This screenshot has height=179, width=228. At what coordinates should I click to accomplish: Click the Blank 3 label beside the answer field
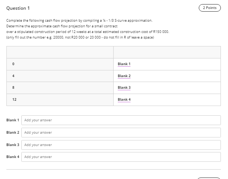click(x=13, y=145)
